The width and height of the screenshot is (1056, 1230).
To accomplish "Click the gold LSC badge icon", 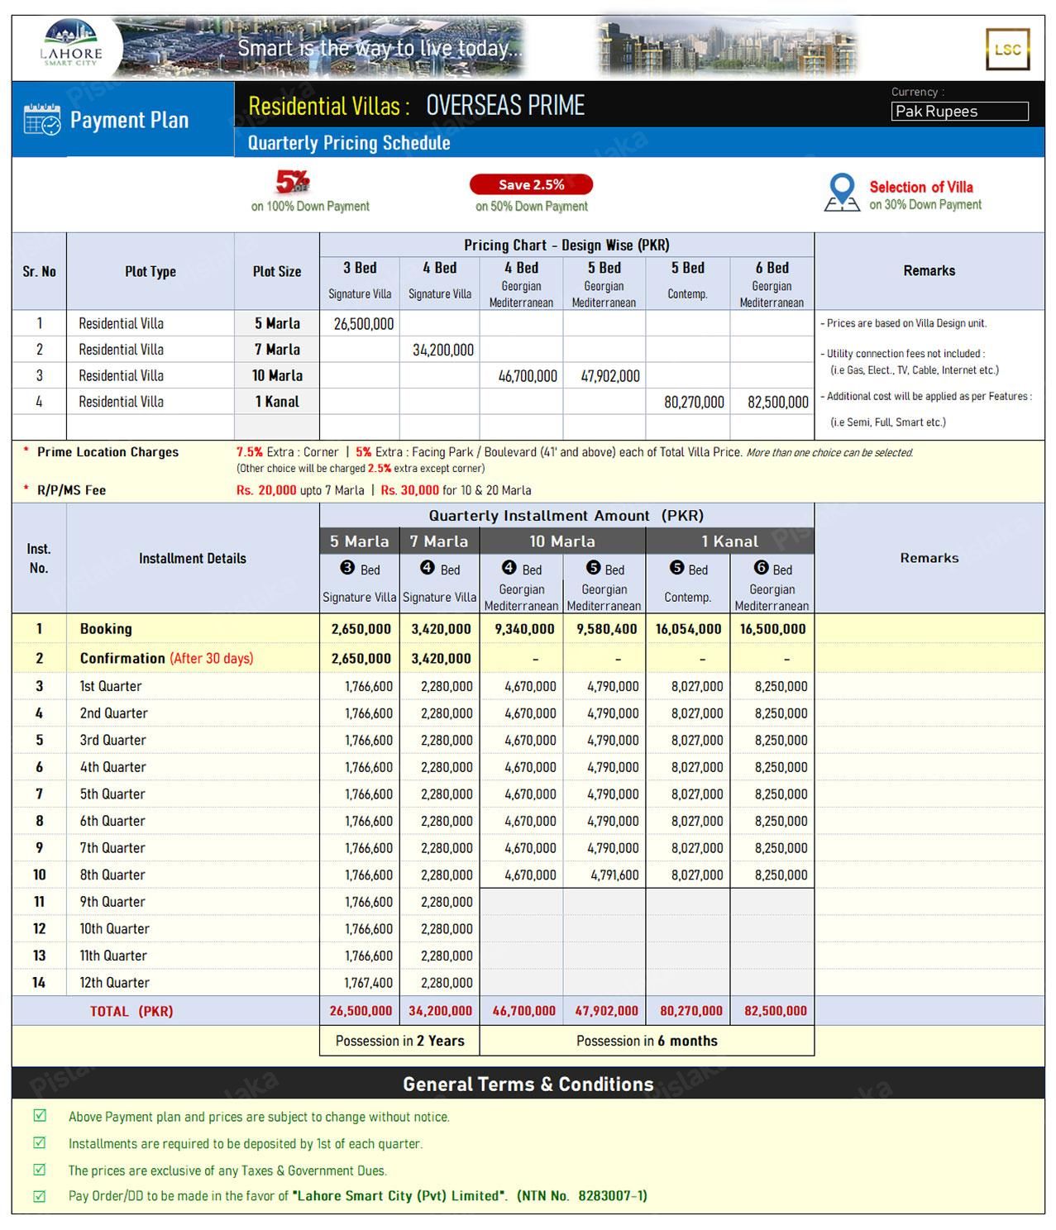I will click(x=1007, y=50).
